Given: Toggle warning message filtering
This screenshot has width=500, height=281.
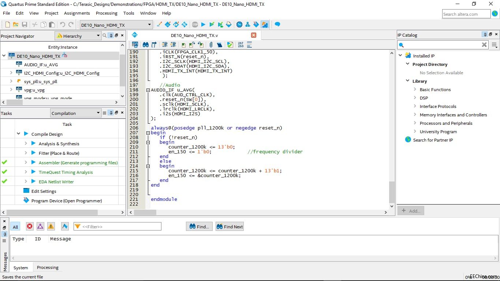Looking at the screenshot, I should click(x=51, y=226).
